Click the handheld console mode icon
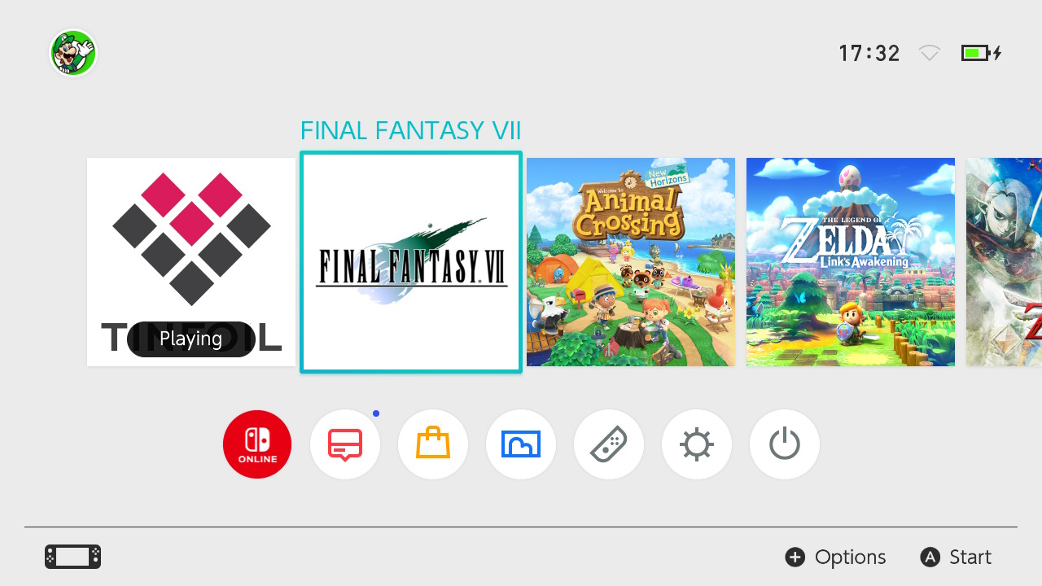This screenshot has height=586, width=1042. 72,557
